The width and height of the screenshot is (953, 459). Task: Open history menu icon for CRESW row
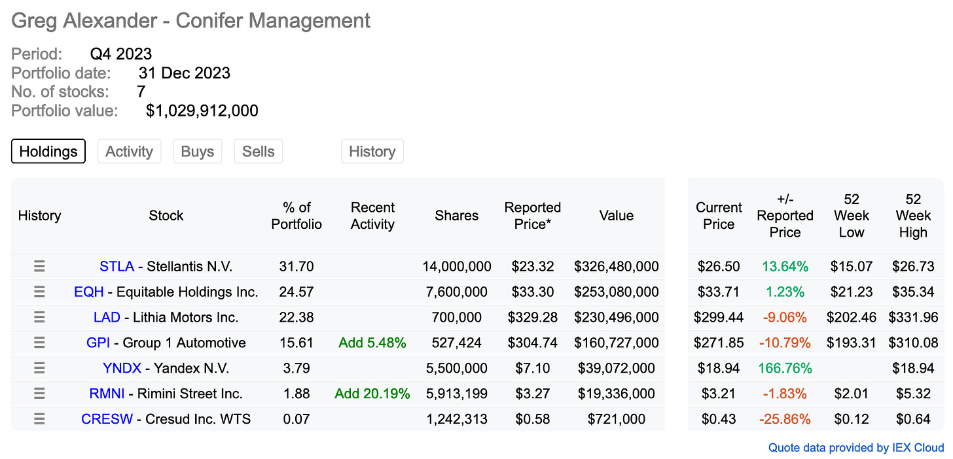point(39,419)
